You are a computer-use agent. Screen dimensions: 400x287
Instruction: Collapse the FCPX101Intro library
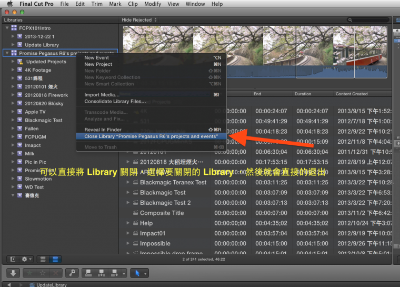[x=7, y=28]
